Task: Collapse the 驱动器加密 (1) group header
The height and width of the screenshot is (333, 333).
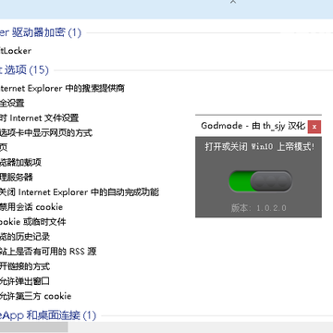Action: pyautogui.click(x=41, y=32)
